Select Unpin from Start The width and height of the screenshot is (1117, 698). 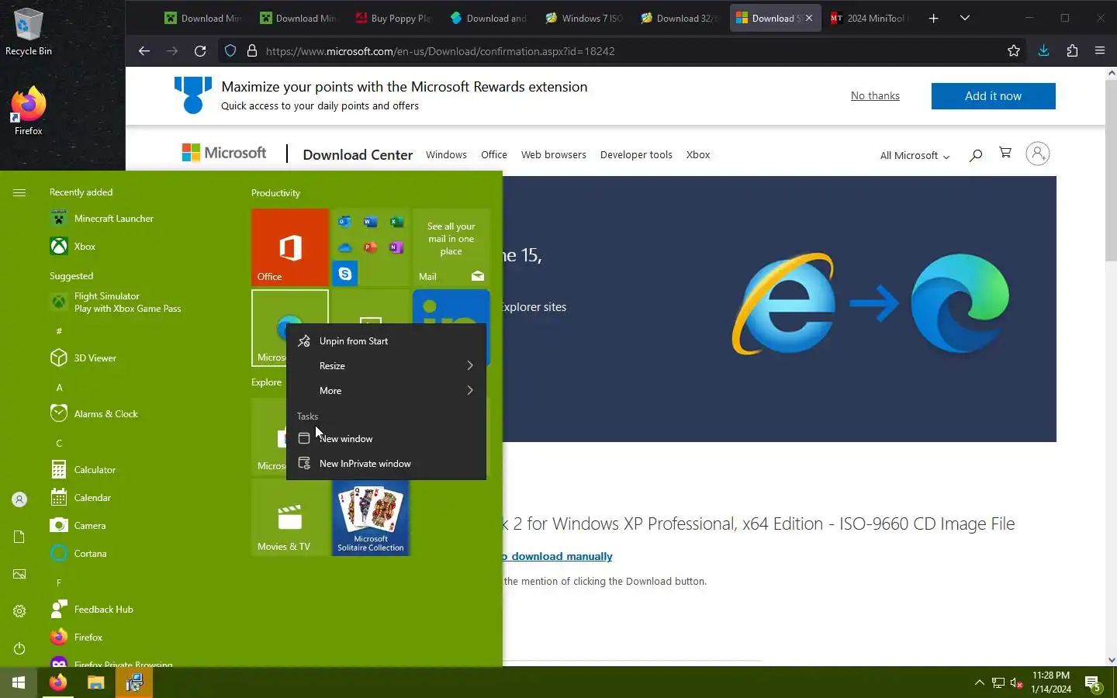[386, 341]
